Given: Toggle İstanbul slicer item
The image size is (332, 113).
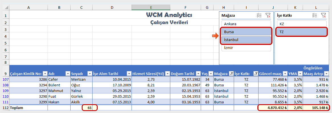Looking at the screenshot, I should [x=246, y=40].
